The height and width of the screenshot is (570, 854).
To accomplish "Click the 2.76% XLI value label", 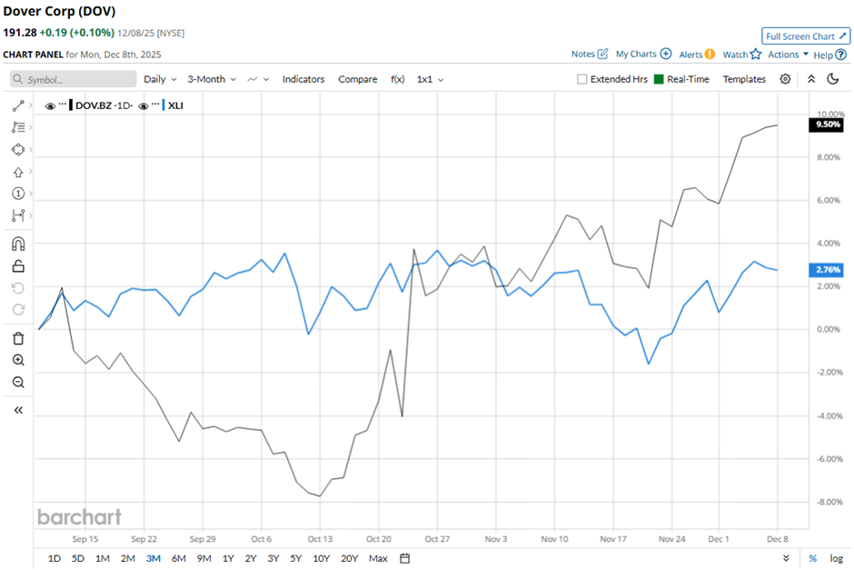I will (827, 270).
